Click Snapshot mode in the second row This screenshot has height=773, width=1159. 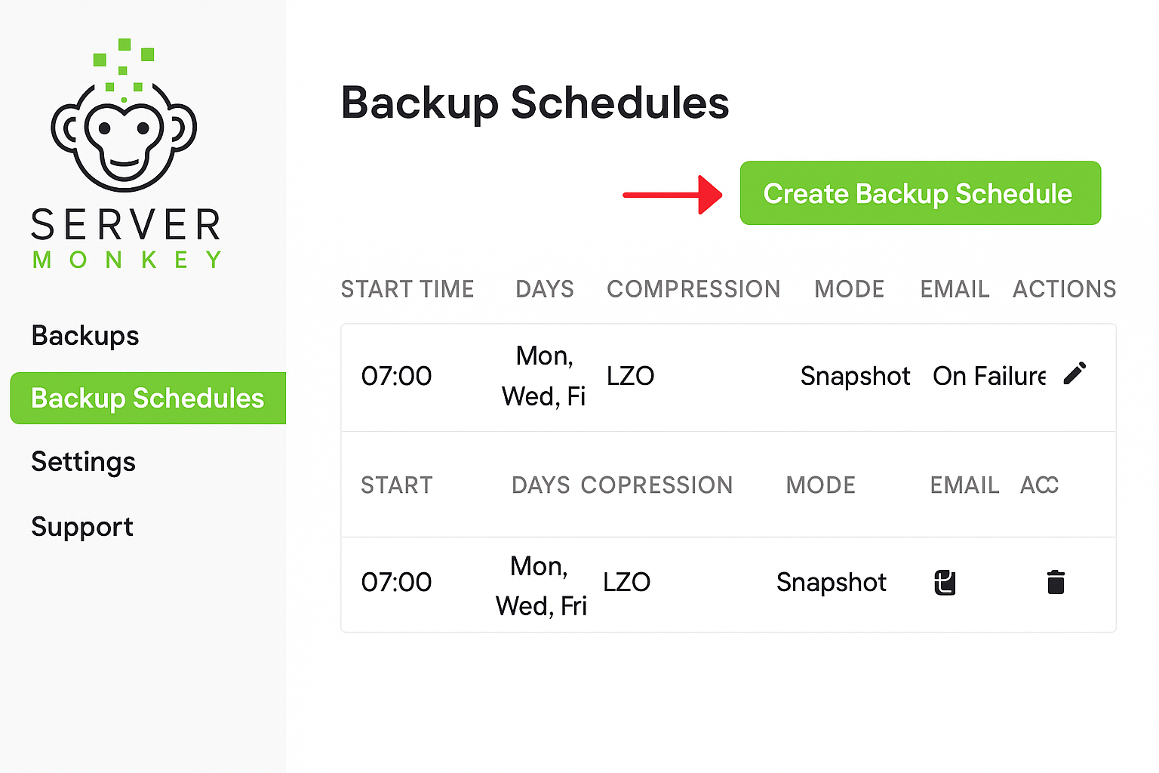click(x=832, y=582)
